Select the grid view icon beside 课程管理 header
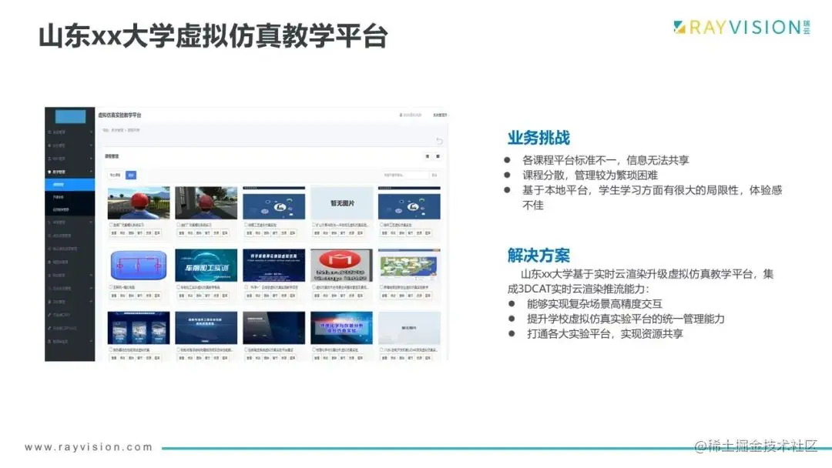The image size is (832, 468). tap(438, 157)
